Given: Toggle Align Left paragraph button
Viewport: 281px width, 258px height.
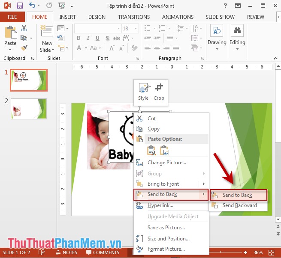Looking at the screenshot, I should pos(148,48).
